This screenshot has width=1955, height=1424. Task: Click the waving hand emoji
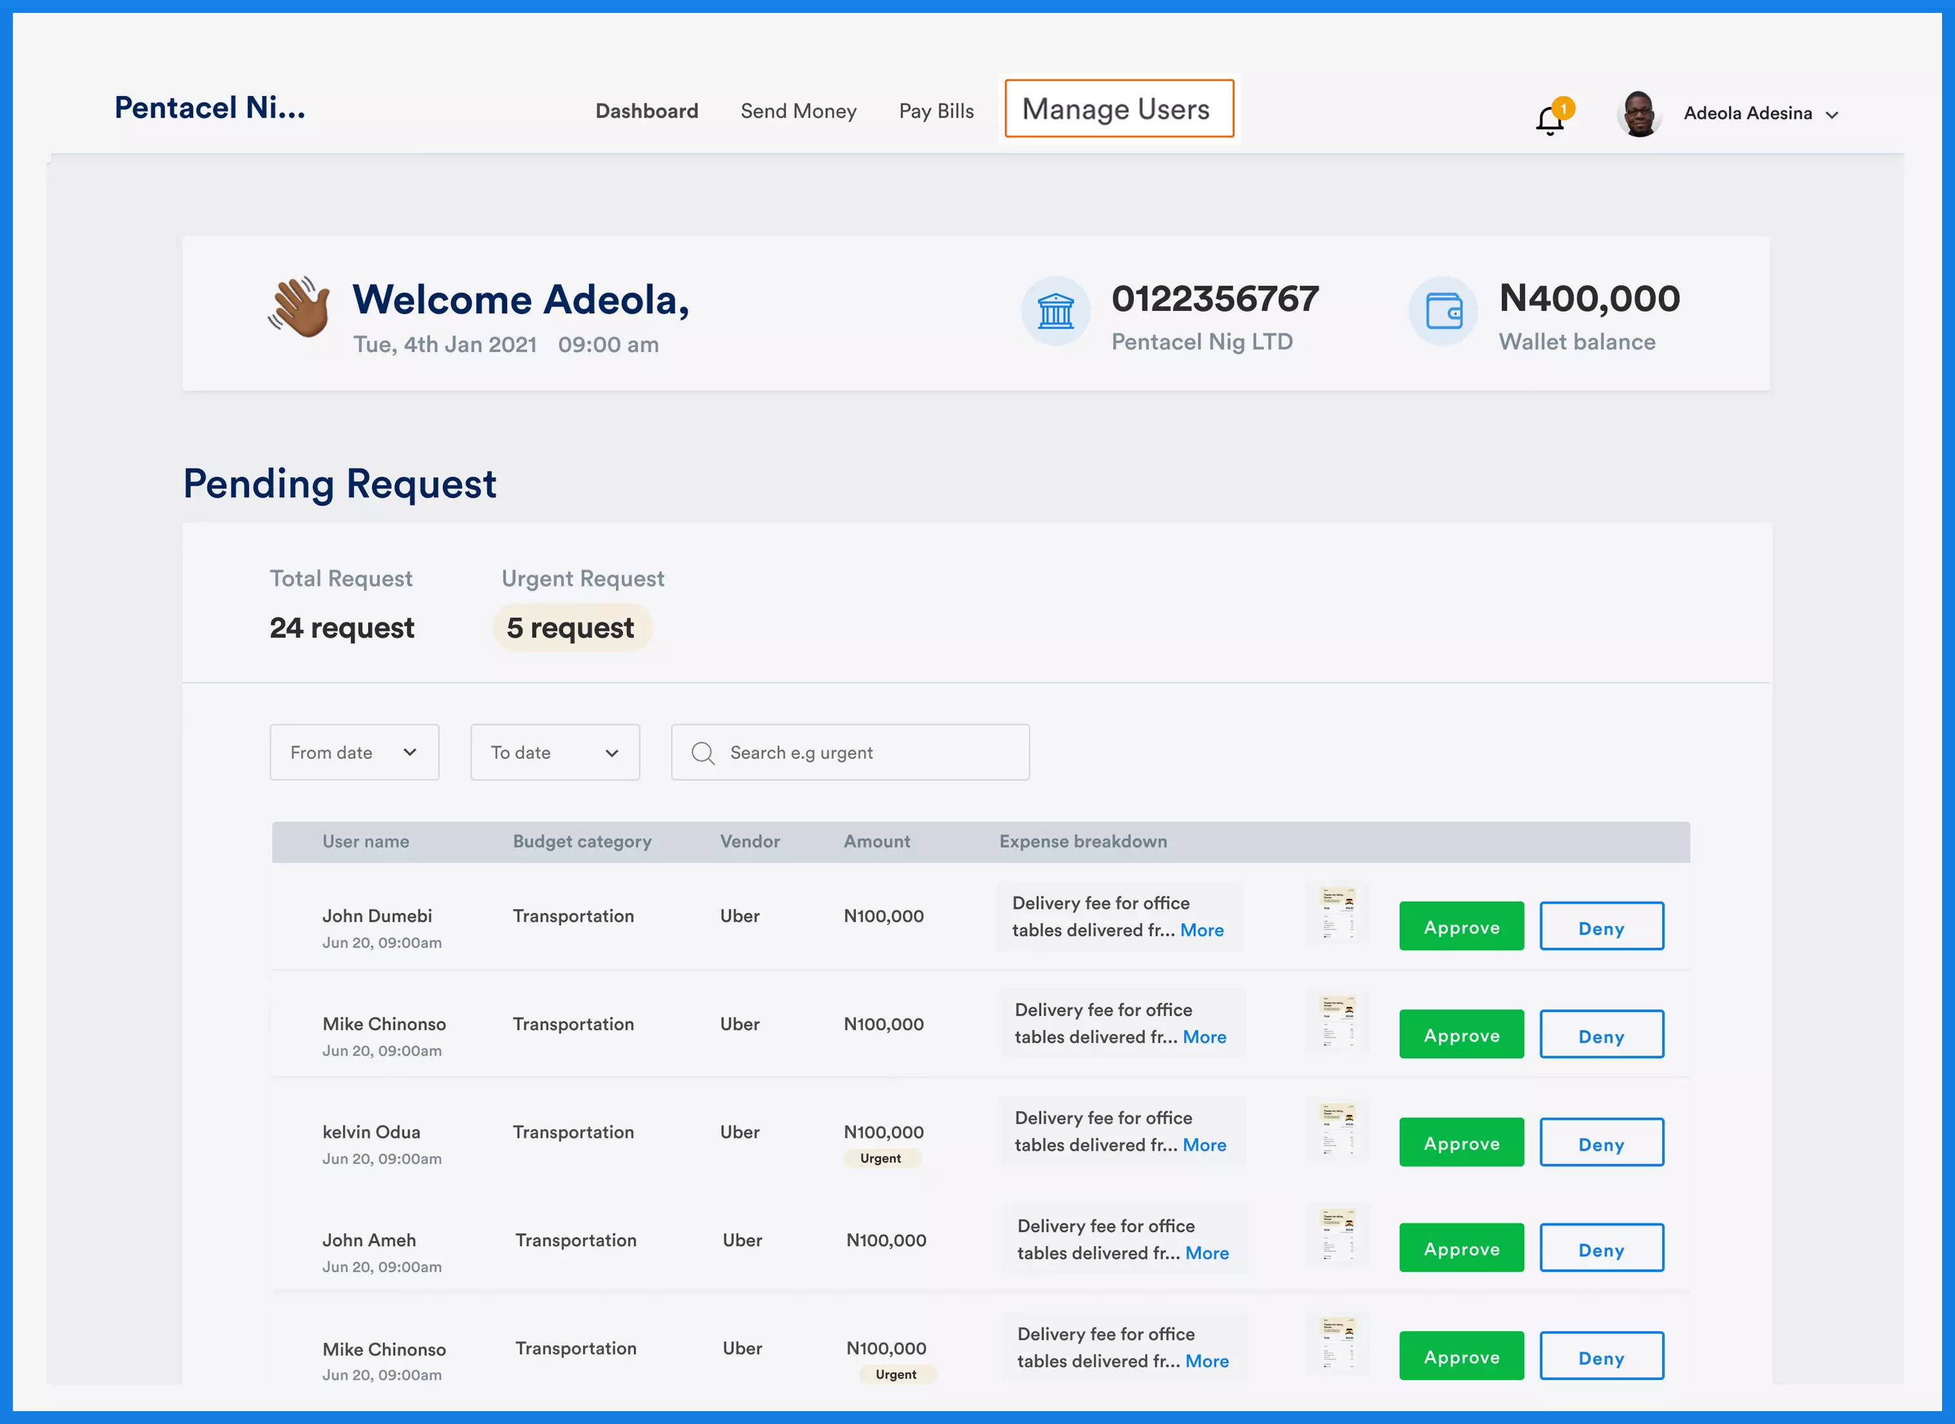tap(299, 307)
